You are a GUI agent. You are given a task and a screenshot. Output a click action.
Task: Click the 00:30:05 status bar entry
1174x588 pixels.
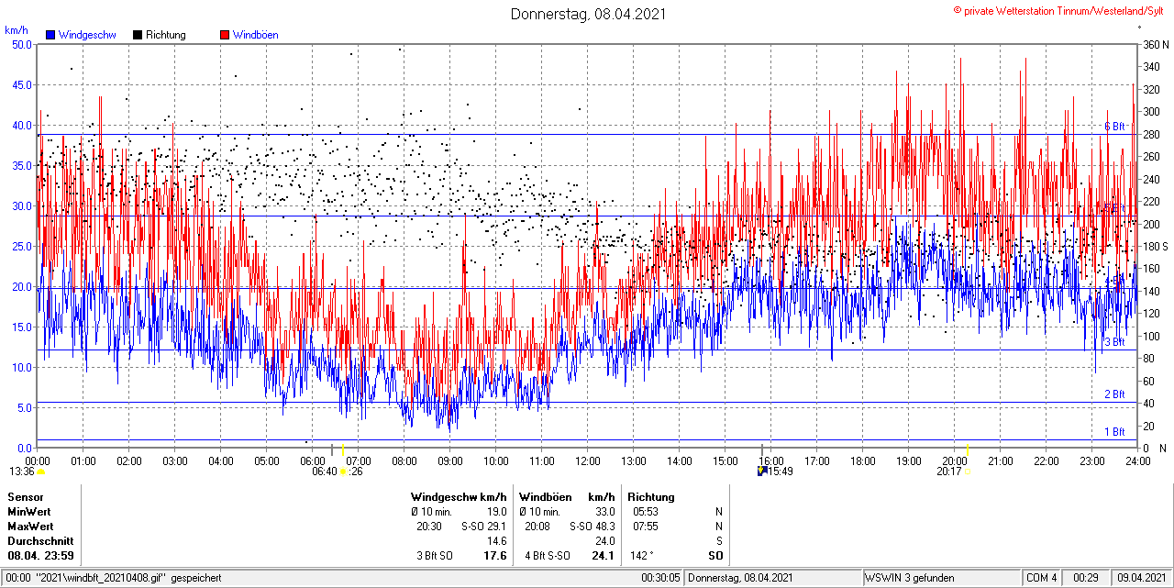(x=660, y=578)
